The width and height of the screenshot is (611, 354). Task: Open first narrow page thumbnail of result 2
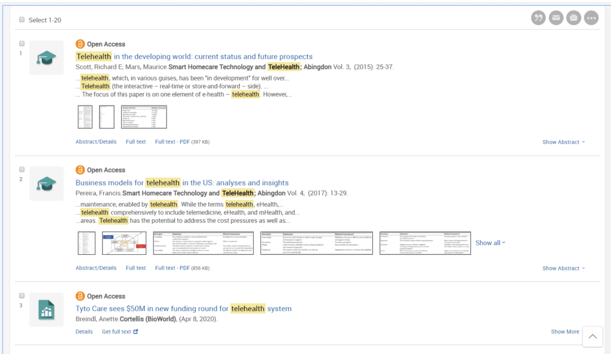pos(87,244)
